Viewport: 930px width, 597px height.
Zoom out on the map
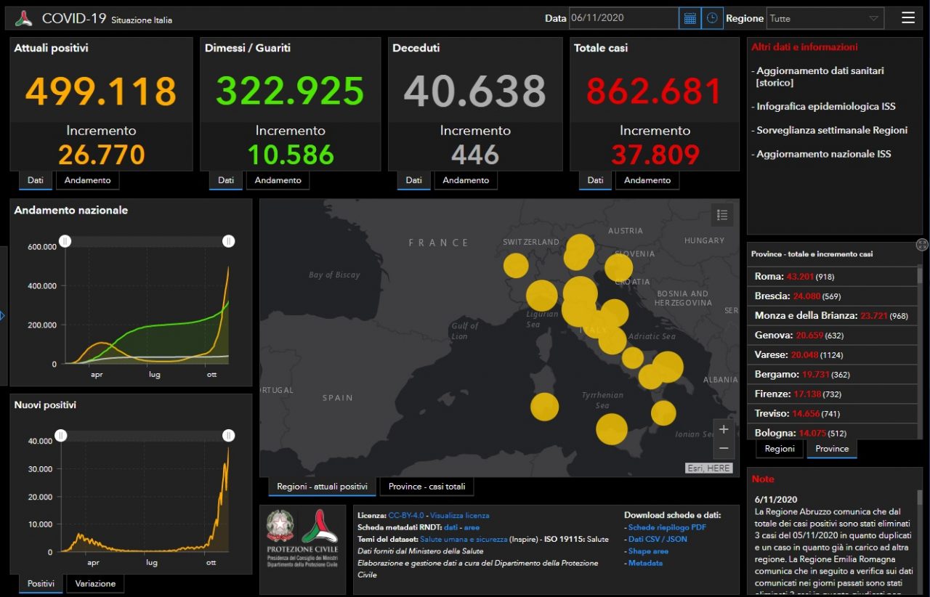coord(724,448)
